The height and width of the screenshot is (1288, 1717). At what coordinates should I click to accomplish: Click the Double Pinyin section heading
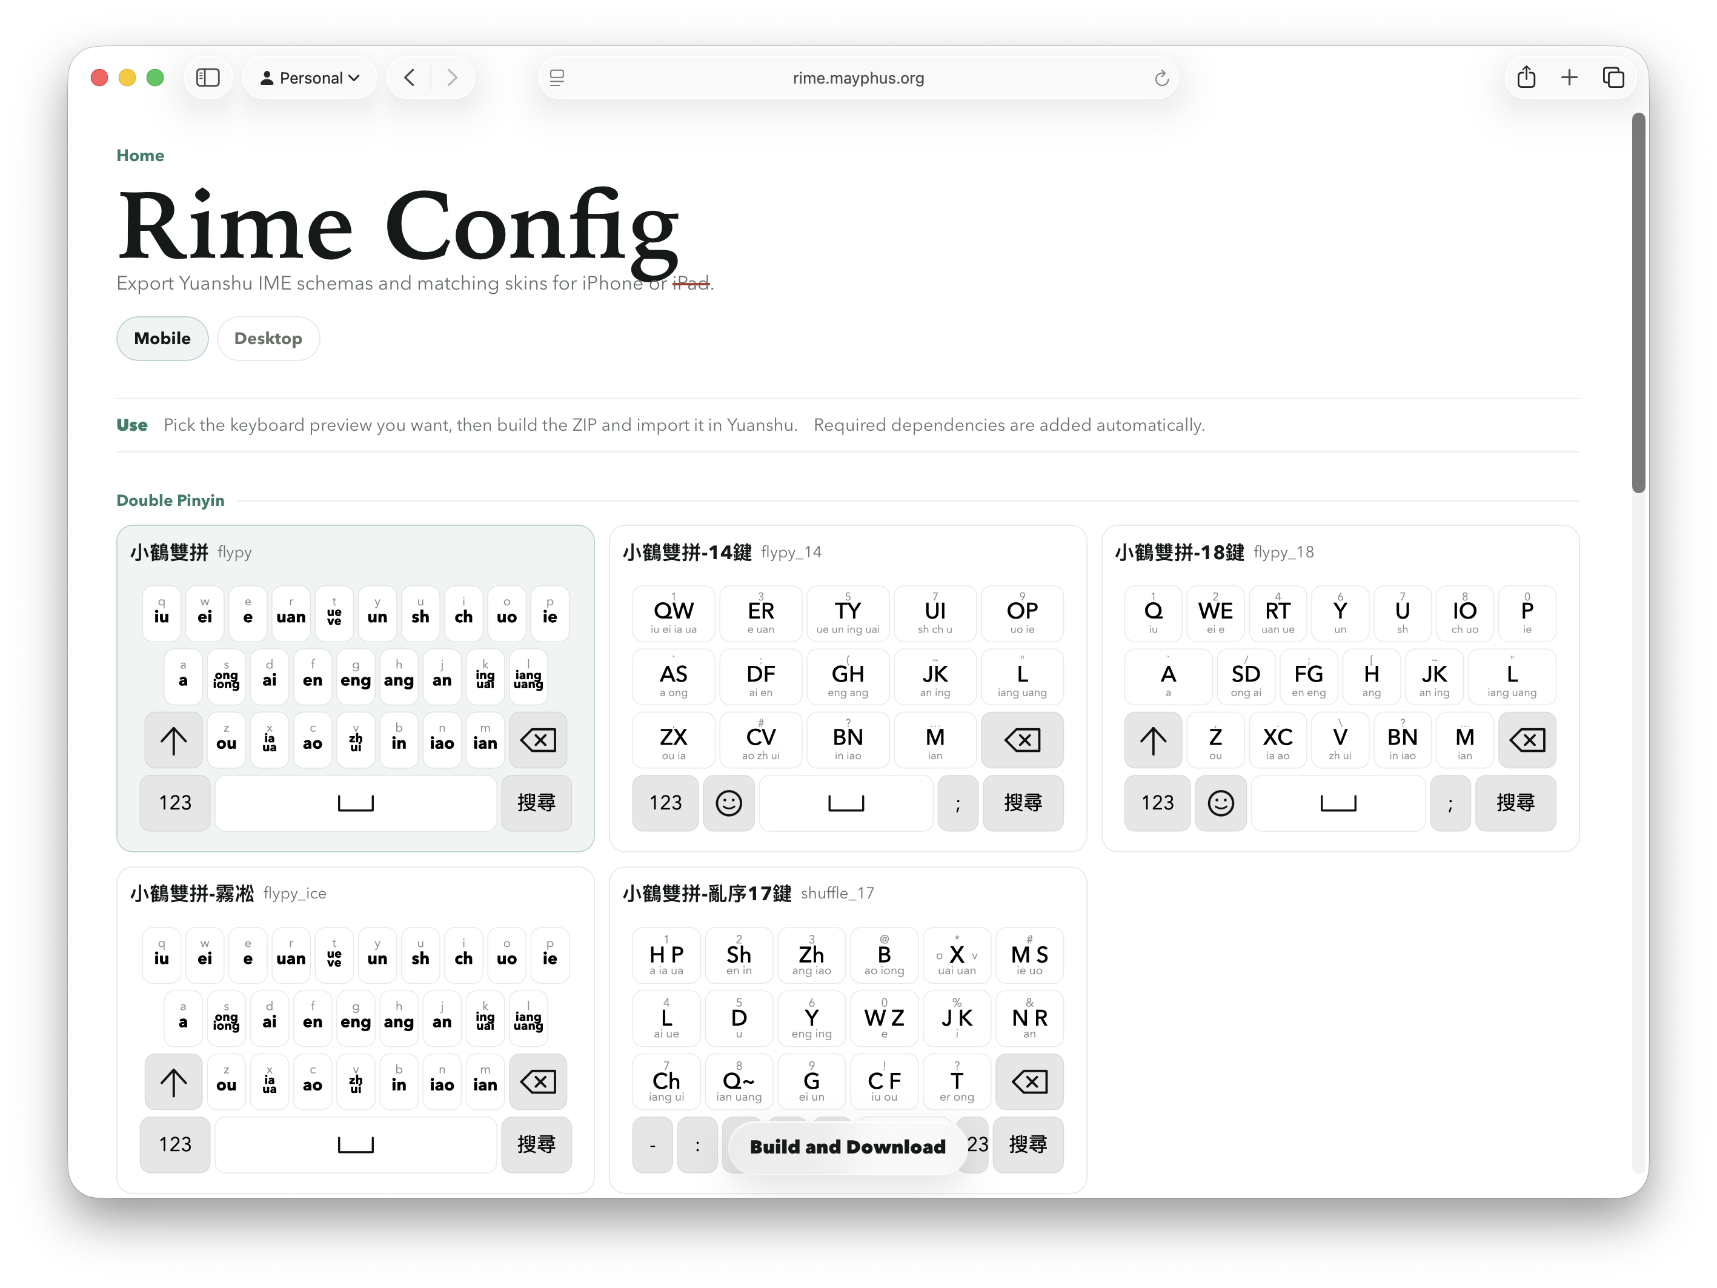pos(170,501)
